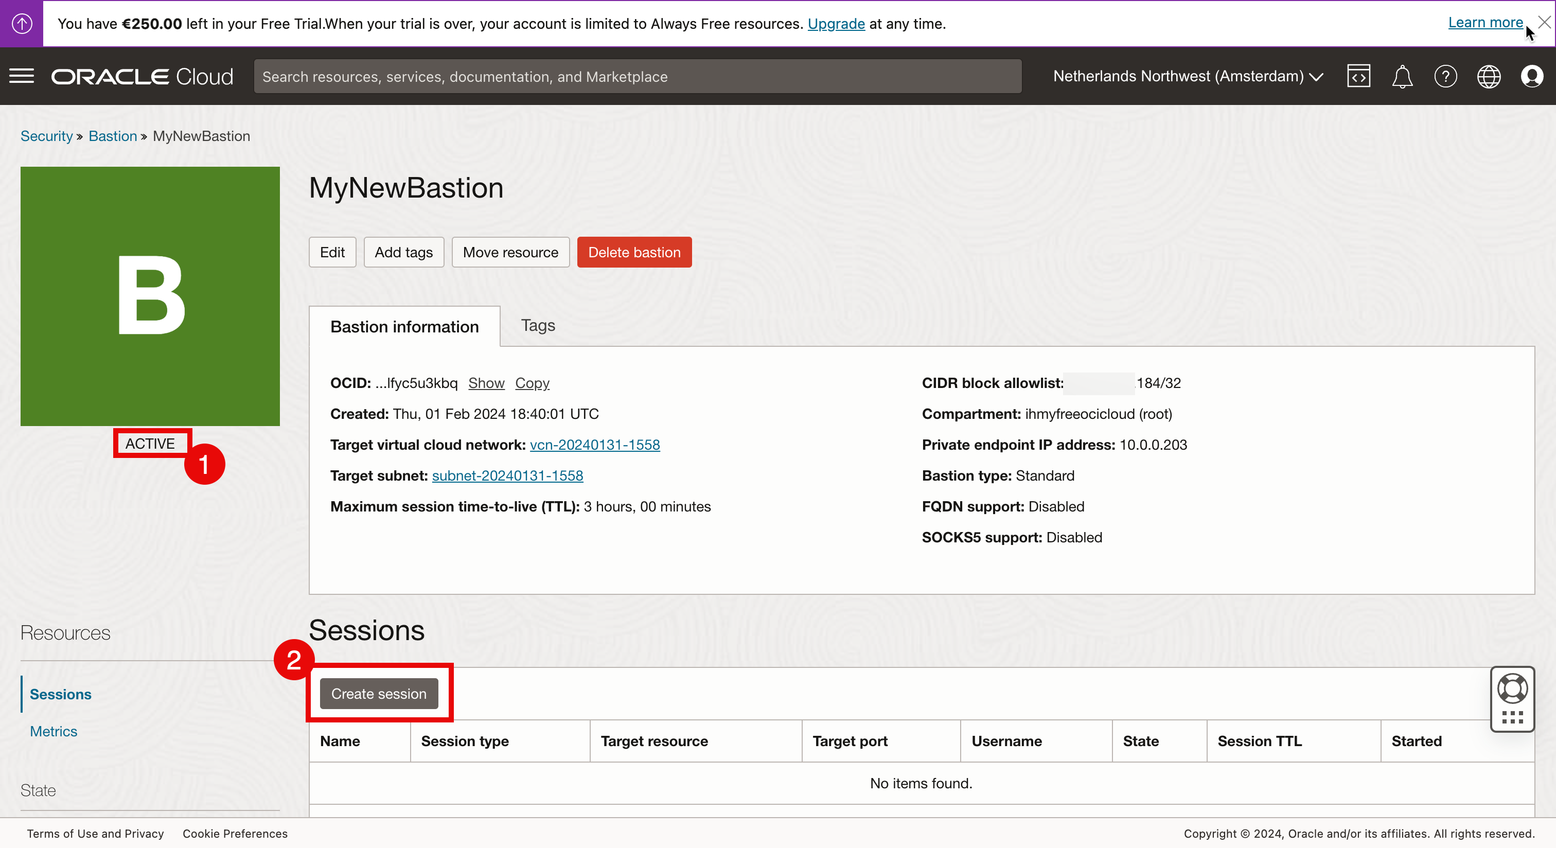Switch to the Tags tab

pyautogui.click(x=538, y=326)
